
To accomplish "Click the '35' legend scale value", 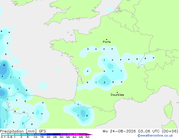I will coord(68,137).
